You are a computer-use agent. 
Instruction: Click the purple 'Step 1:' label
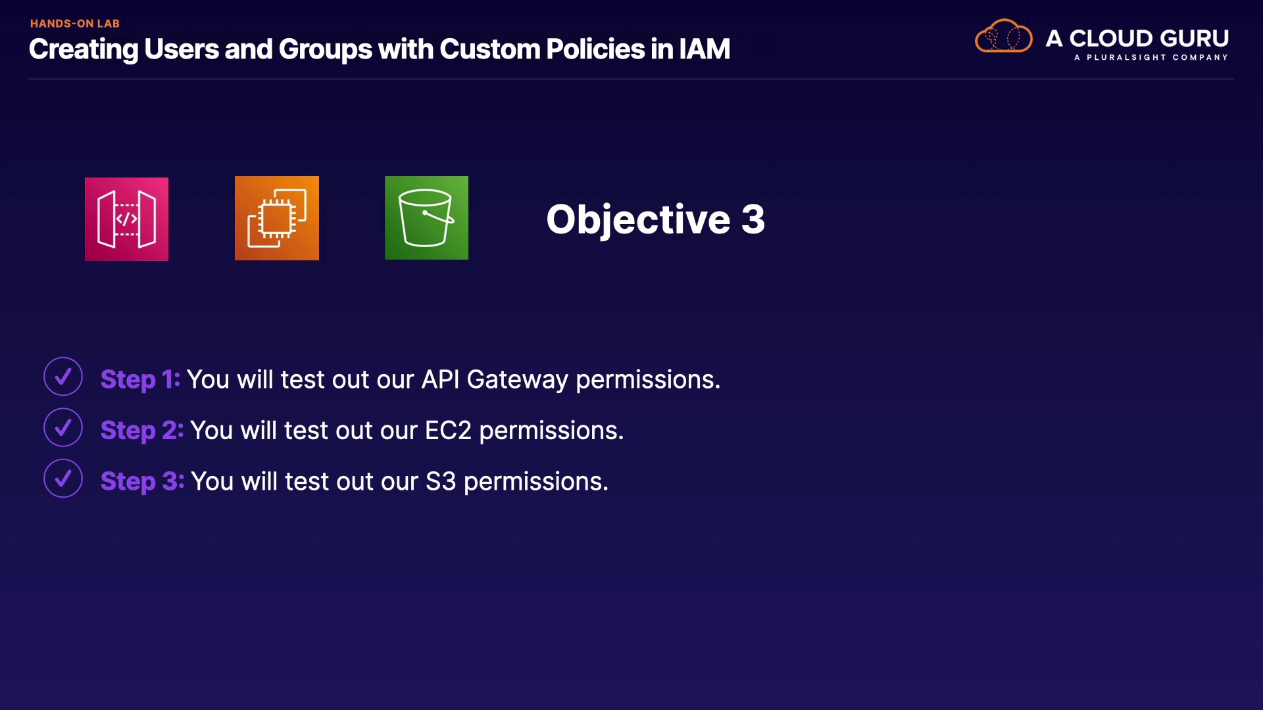[x=140, y=379]
